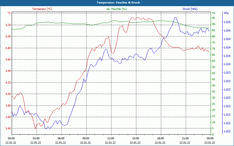The image size is (234, 146).
Task: Click the 95 value on the humidity axis
Action: tap(214, 18)
